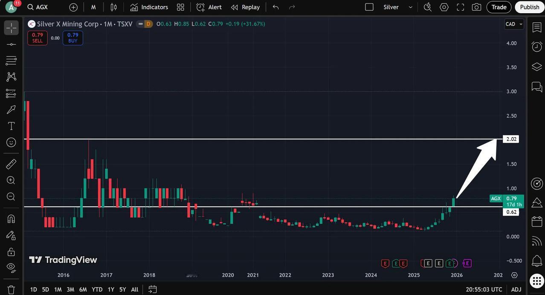Activate the zoom in tool
Screen dimensions: 545x295
point(11,180)
